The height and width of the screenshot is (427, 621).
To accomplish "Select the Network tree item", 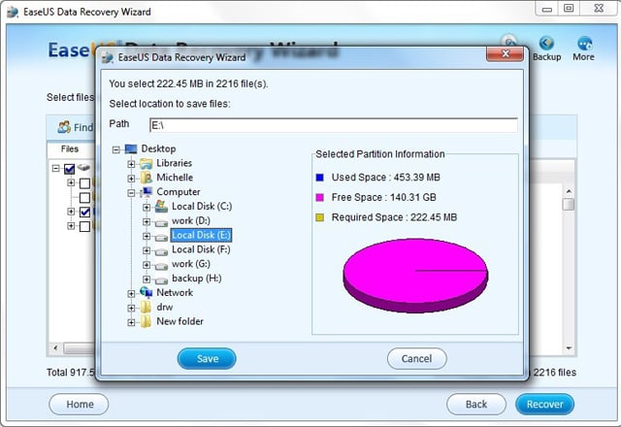I will (x=175, y=293).
